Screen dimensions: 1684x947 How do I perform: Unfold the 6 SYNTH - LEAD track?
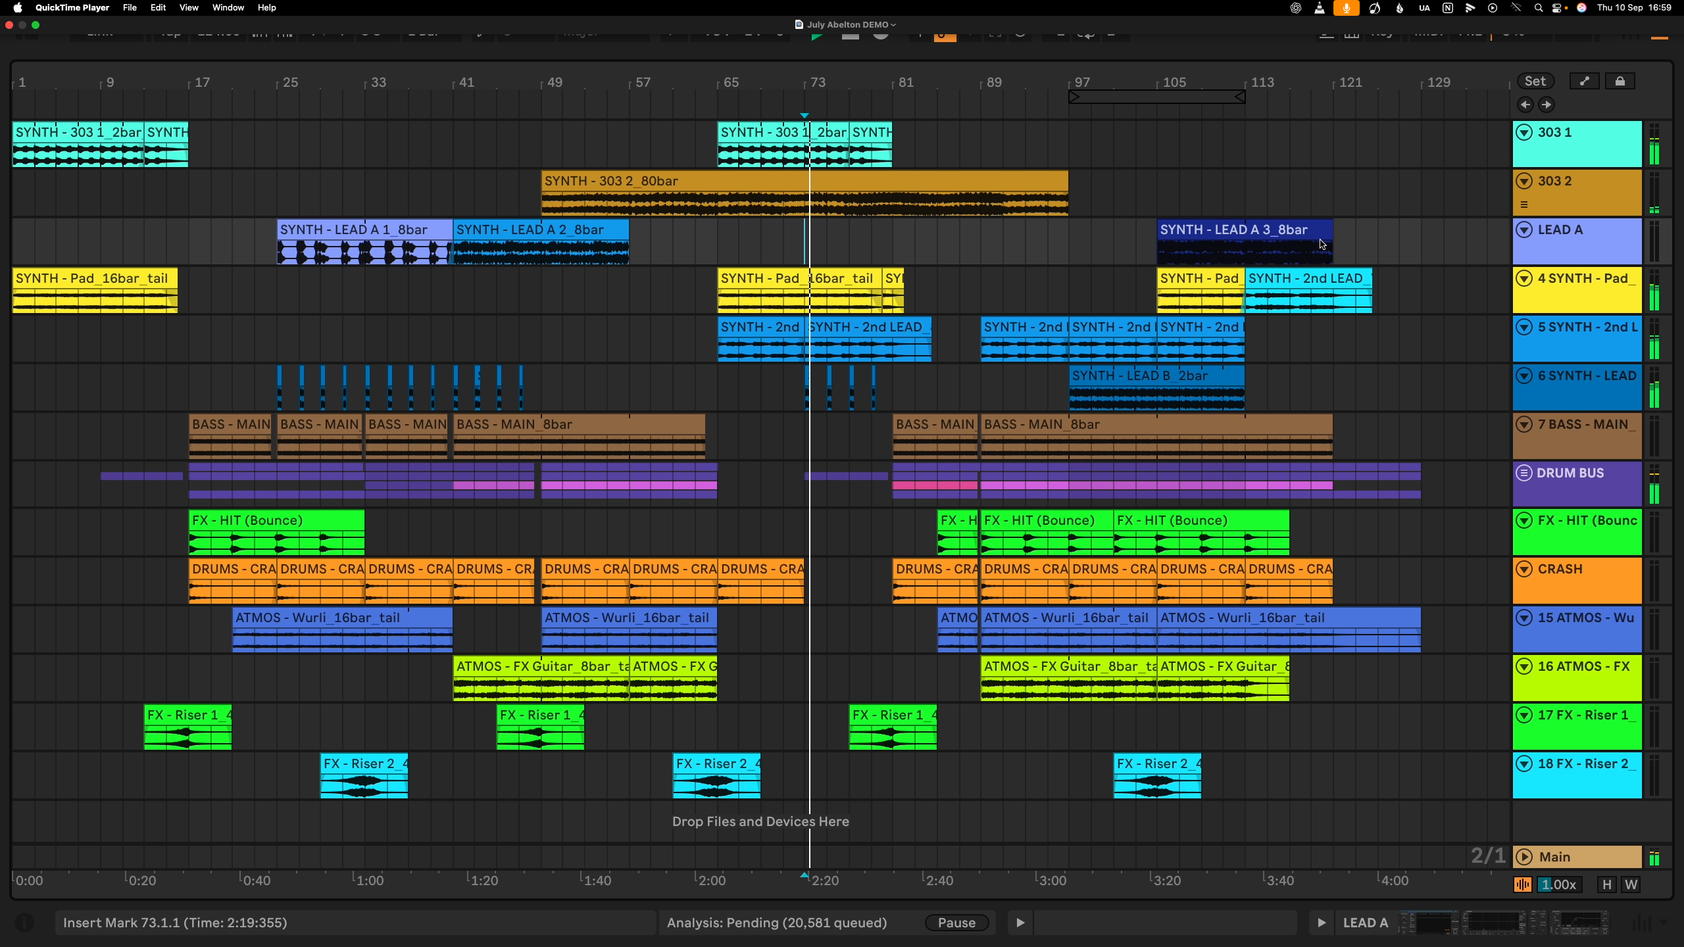[1524, 376]
